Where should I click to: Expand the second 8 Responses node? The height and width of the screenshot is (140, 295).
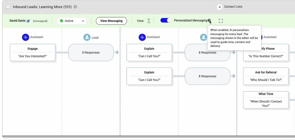click(207, 76)
